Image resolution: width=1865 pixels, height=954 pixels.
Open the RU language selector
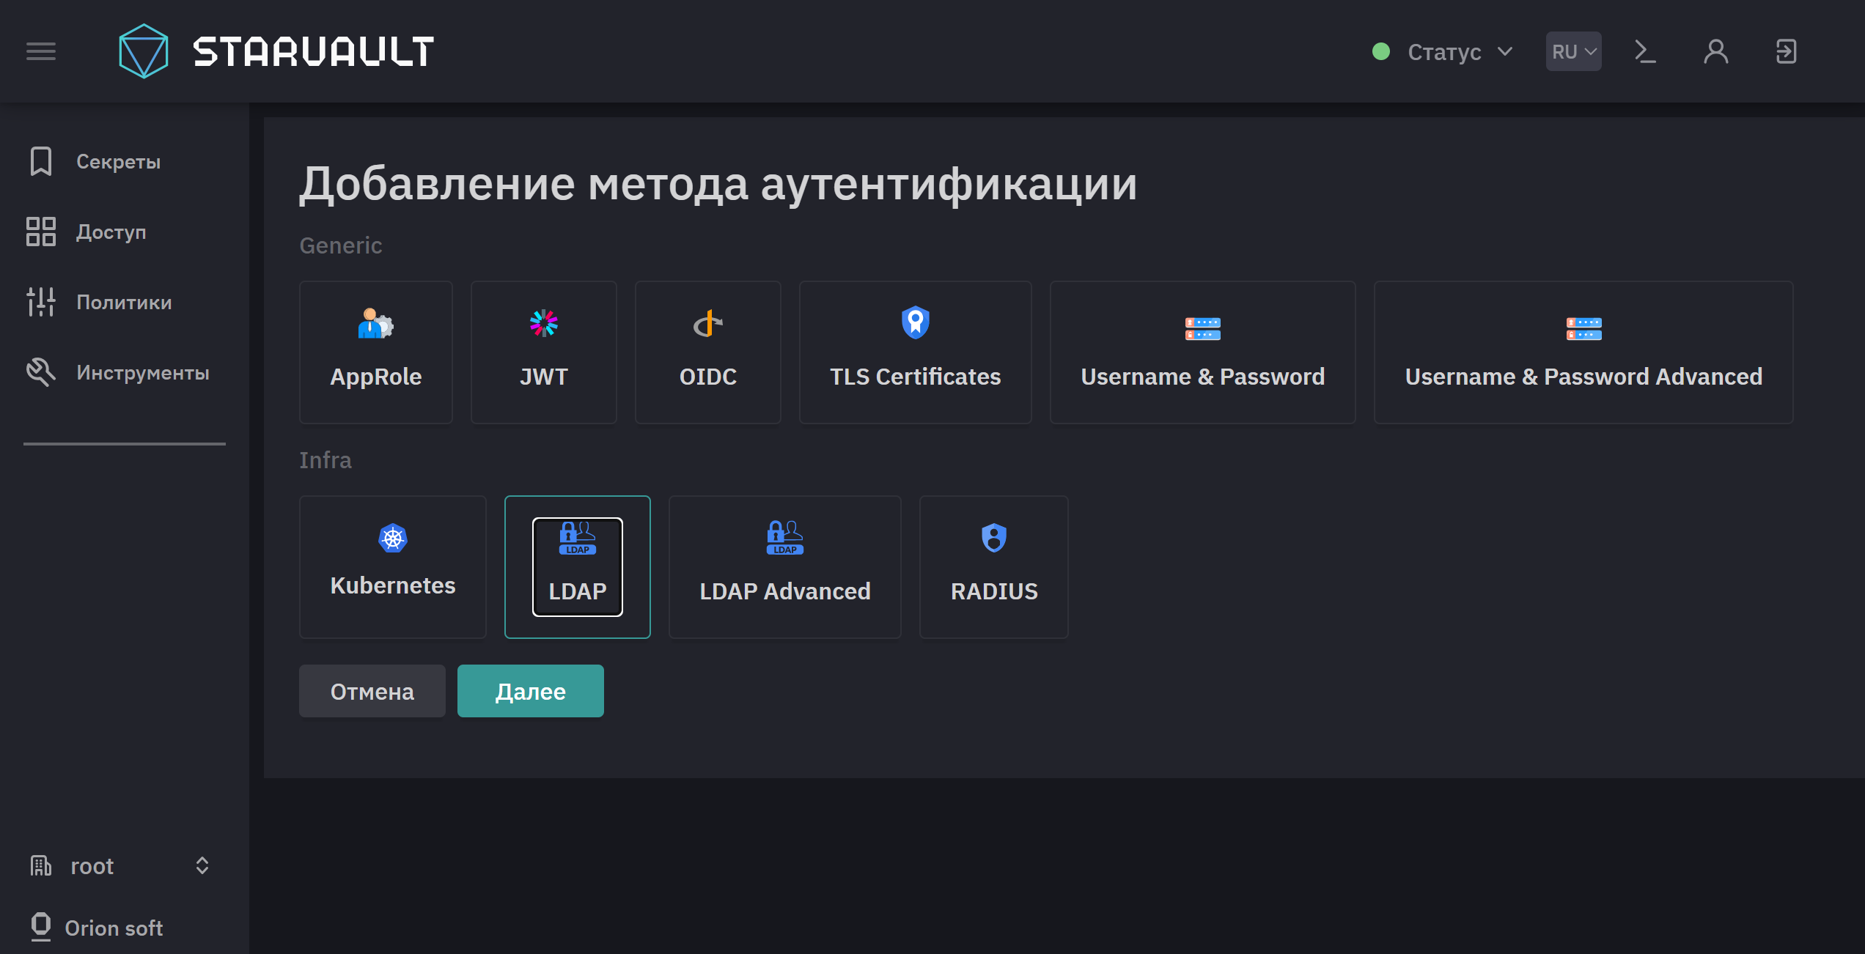pyautogui.click(x=1574, y=51)
